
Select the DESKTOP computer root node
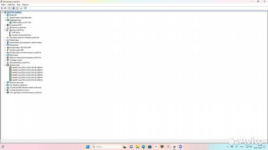(14, 13)
